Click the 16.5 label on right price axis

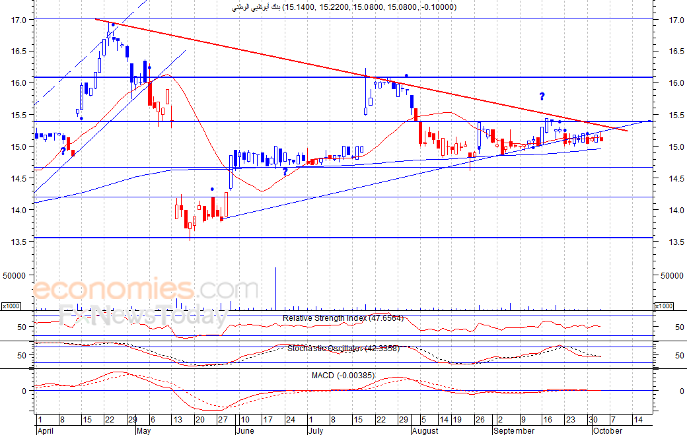point(676,51)
